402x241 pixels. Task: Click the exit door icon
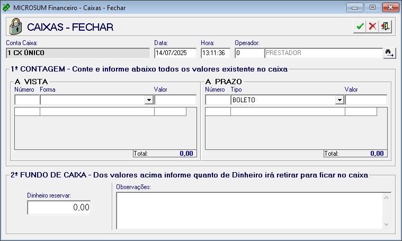pyautogui.click(x=385, y=26)
